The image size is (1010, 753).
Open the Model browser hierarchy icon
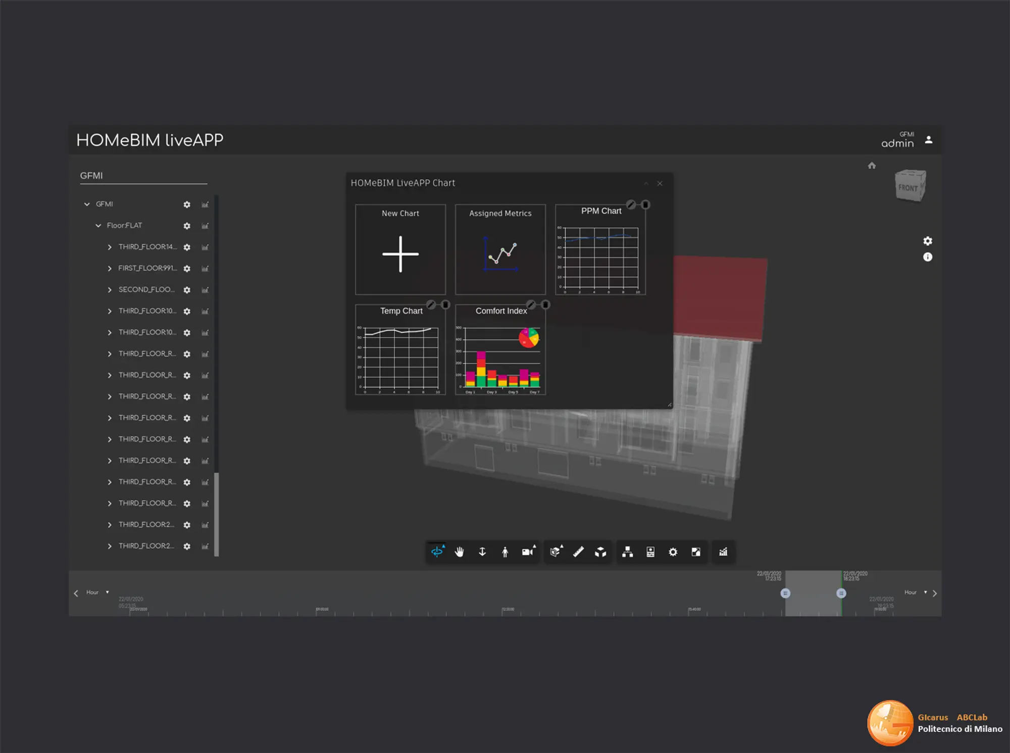(x=627, y=552)
